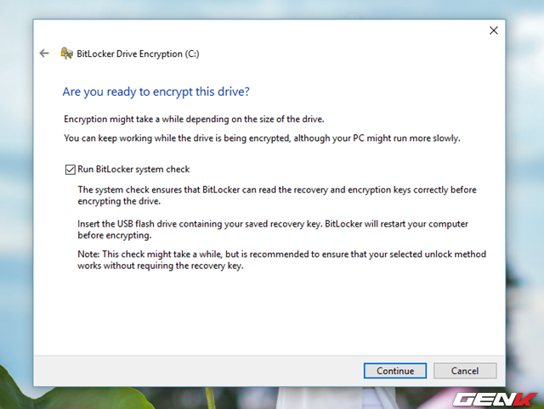Viewport: 544px width, 409px height.
Task: Close the BitLocker dialog with X
Action: (x=493, y=31)
